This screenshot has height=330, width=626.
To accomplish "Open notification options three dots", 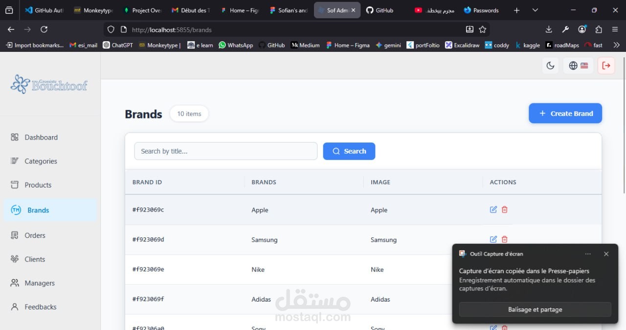I will [588, 254].
